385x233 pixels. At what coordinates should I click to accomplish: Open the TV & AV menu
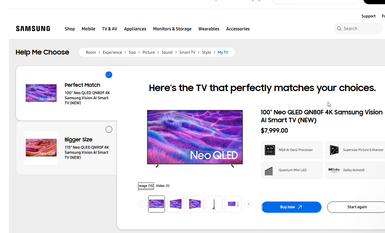tap(110, 29)
